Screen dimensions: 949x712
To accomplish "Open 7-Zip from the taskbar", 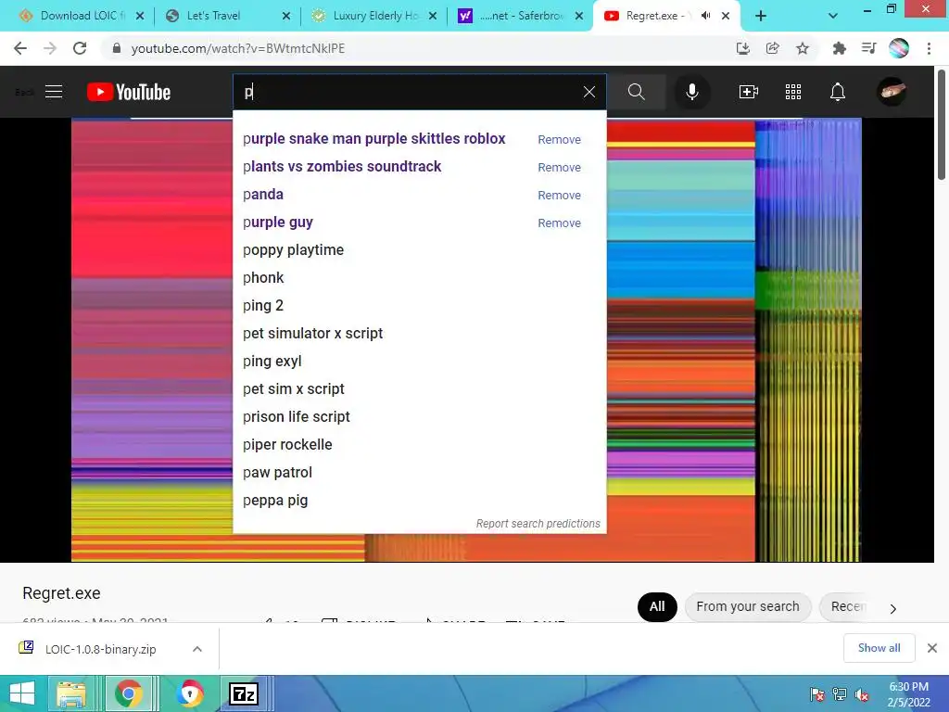I will coord(244,693).
